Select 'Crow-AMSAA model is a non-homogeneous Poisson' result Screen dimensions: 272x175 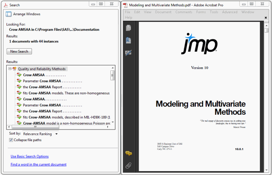66,123
